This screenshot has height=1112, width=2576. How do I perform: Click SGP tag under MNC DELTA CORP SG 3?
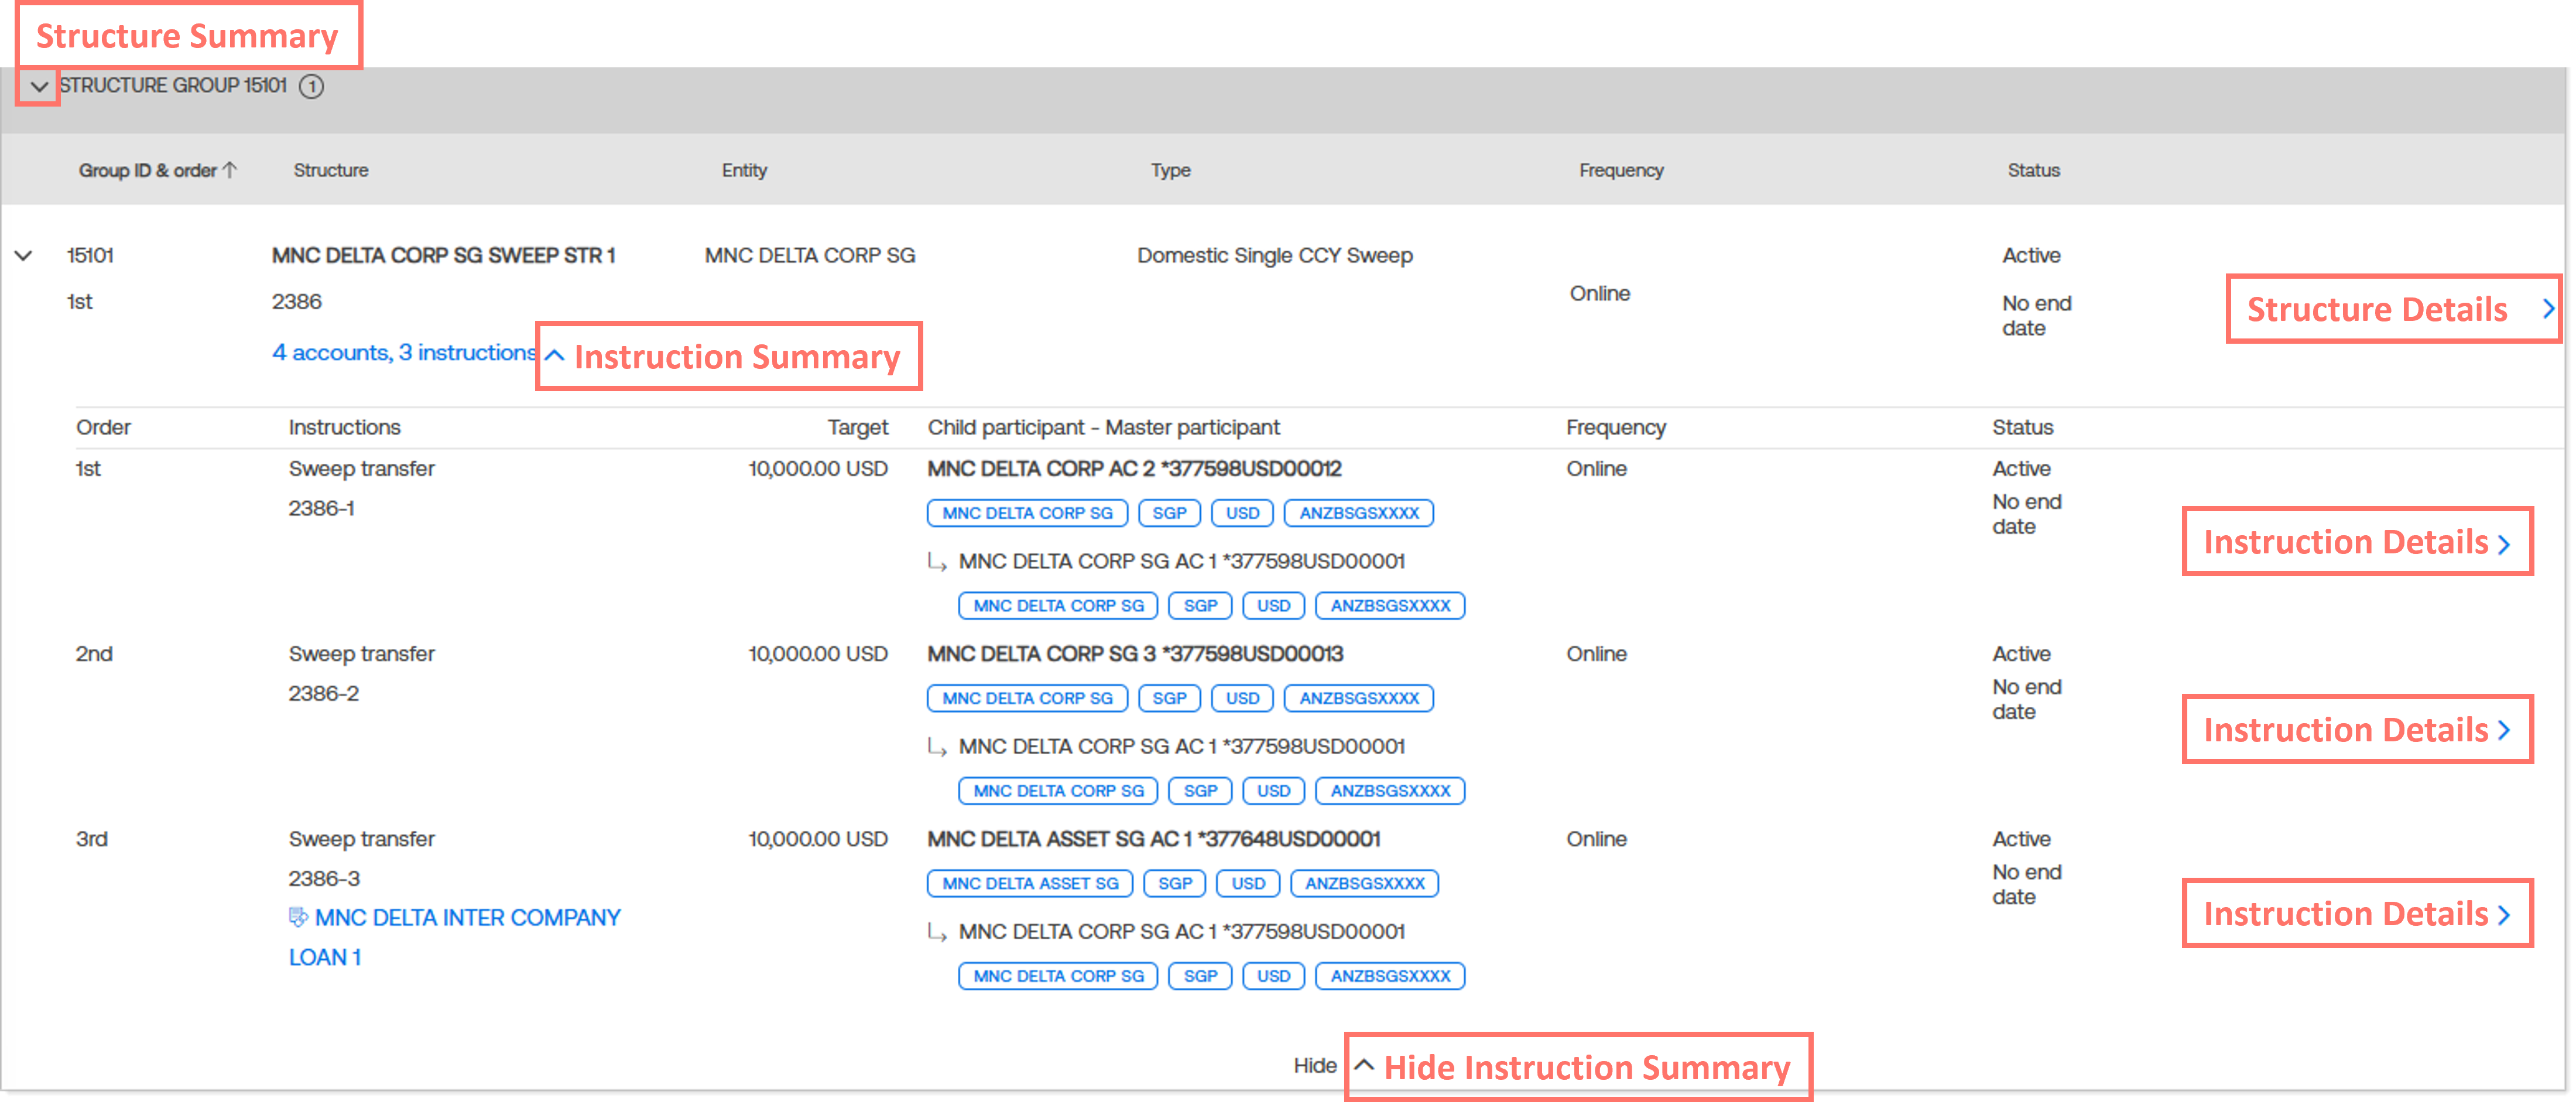pos(1169,699)
